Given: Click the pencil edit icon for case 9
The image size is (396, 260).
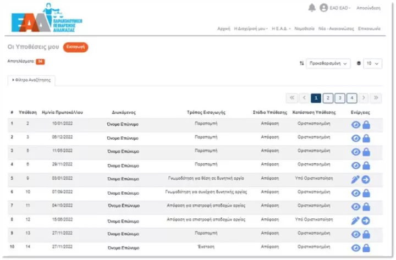Looking at the screenshot, I should (x=355, y=179).
